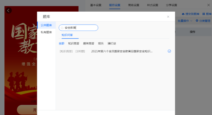This screenshot has height=115, width=212.
Task: Click the 安全教育 search field
Action: (79, 28)
